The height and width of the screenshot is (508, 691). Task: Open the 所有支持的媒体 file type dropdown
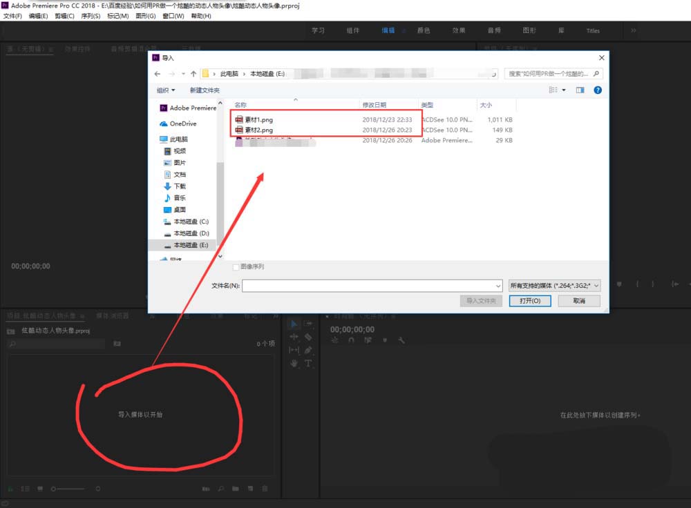point(553,284)
